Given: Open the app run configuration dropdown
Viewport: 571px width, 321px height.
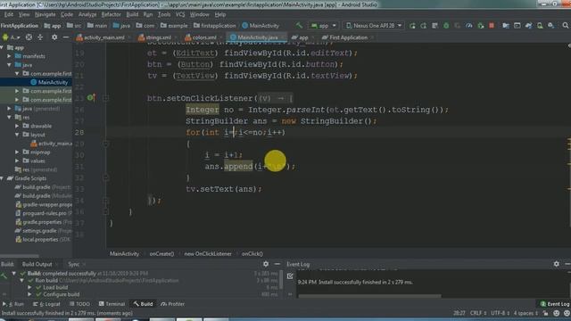Looking at the screenshot, I should 323,26.
